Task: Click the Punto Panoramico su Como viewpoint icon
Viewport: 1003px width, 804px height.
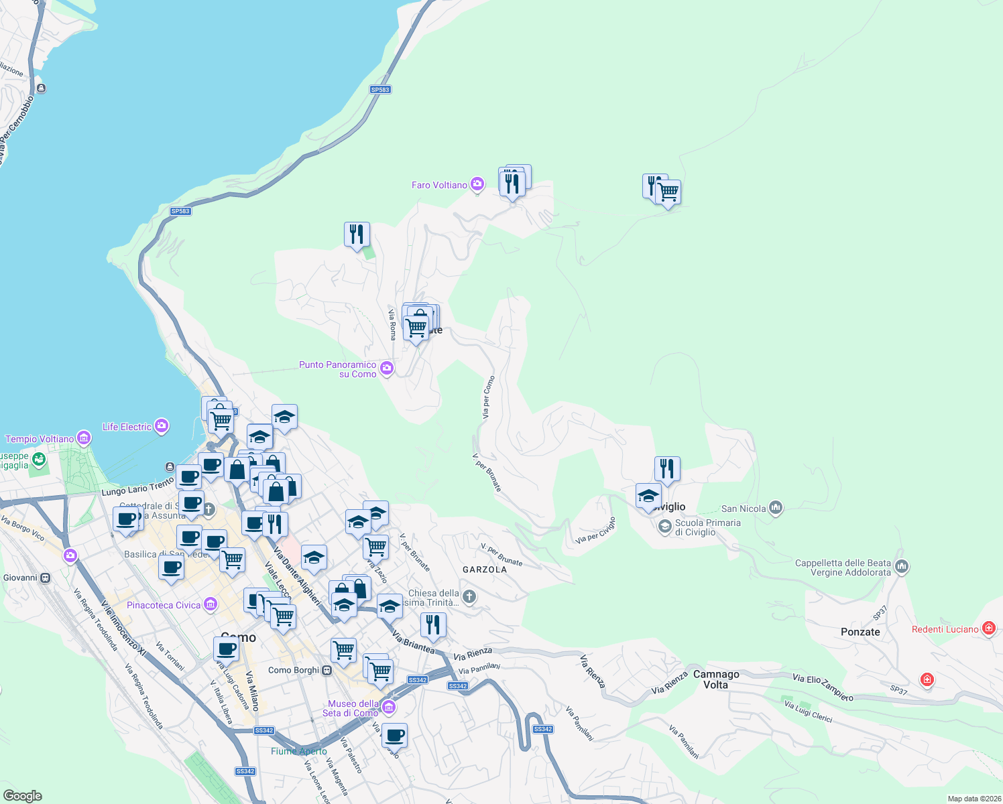Action: point(386,368)
